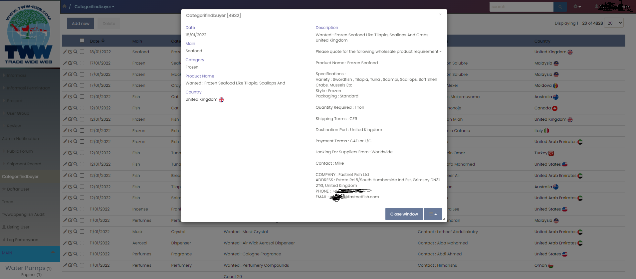636x279 pixels.
Task: Tick the checkbox on the Musk Crystal row
Action: (82, 232)
